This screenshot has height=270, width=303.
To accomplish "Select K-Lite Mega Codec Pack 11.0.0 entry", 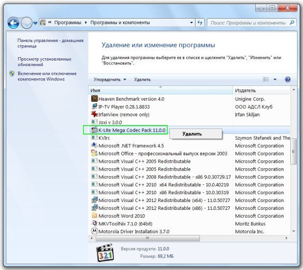I will 132,130.
